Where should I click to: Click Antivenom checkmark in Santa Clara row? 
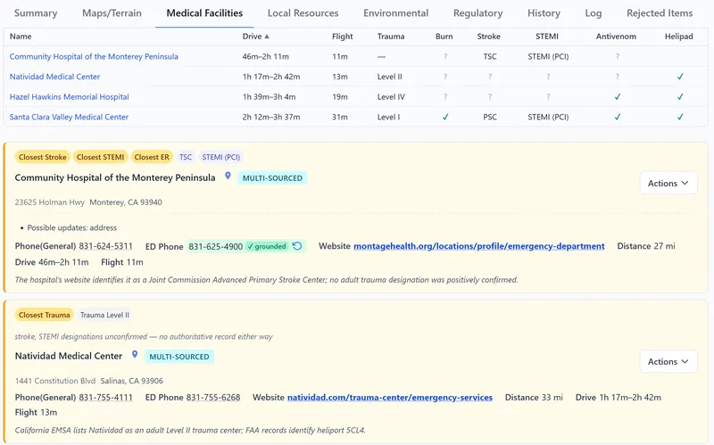click(x=617, y=117)
